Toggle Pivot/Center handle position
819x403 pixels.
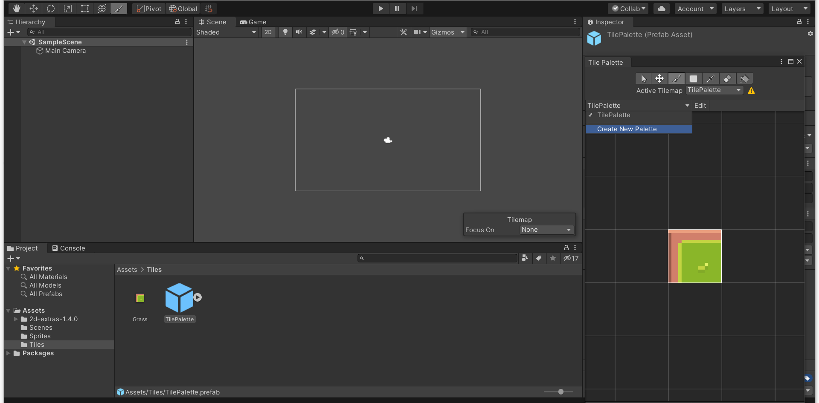(x=149, y=9)
